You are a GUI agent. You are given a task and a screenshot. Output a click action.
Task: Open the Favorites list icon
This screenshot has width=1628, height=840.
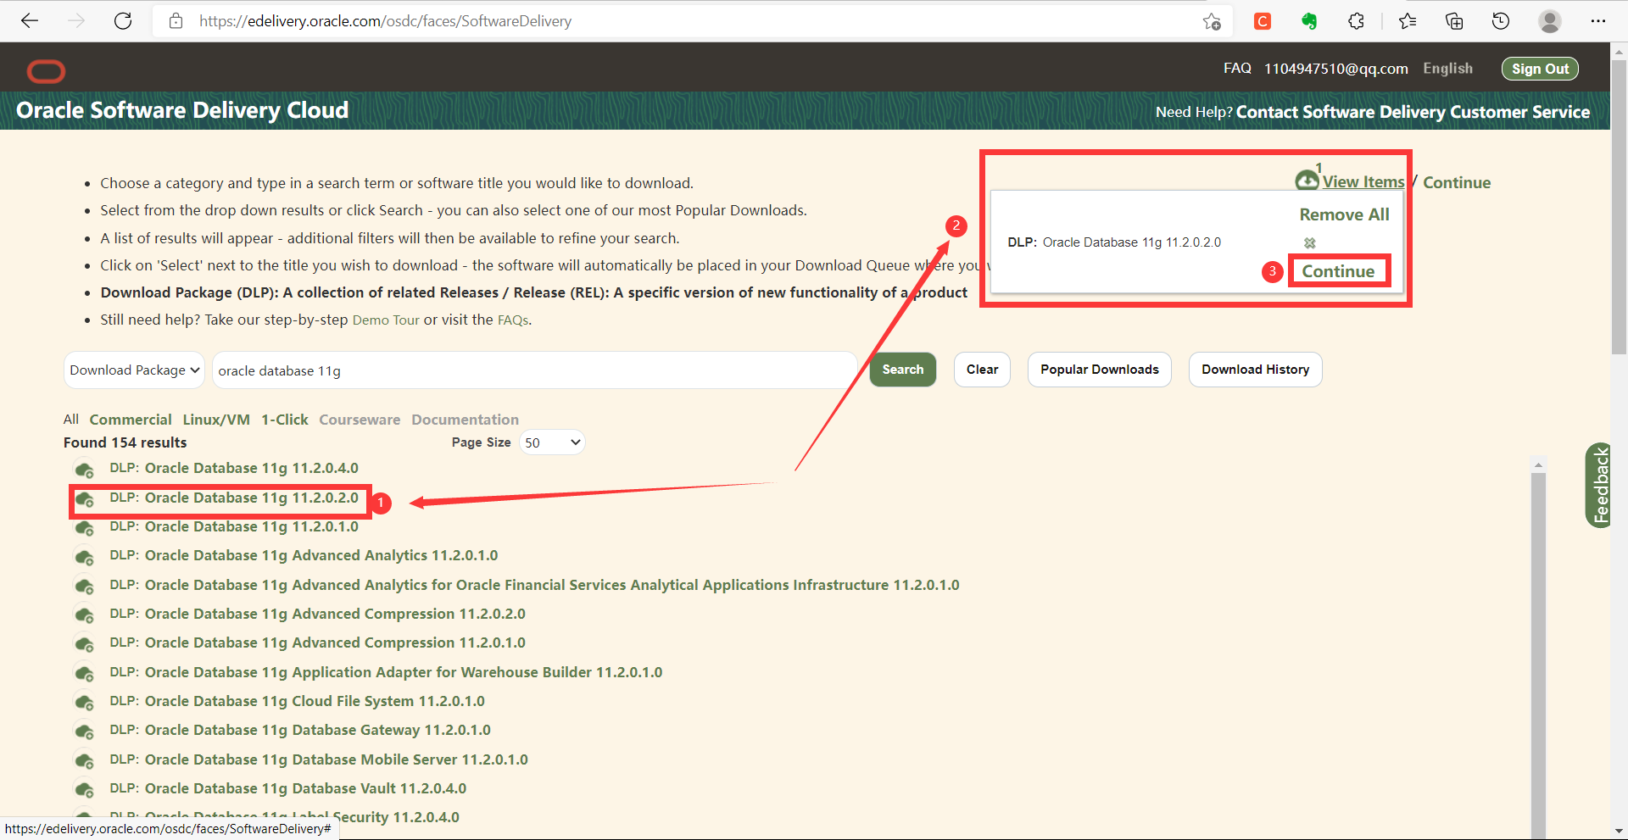pos(1408,21)
